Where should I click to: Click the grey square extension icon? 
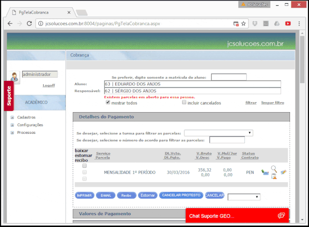click(266, 24)
